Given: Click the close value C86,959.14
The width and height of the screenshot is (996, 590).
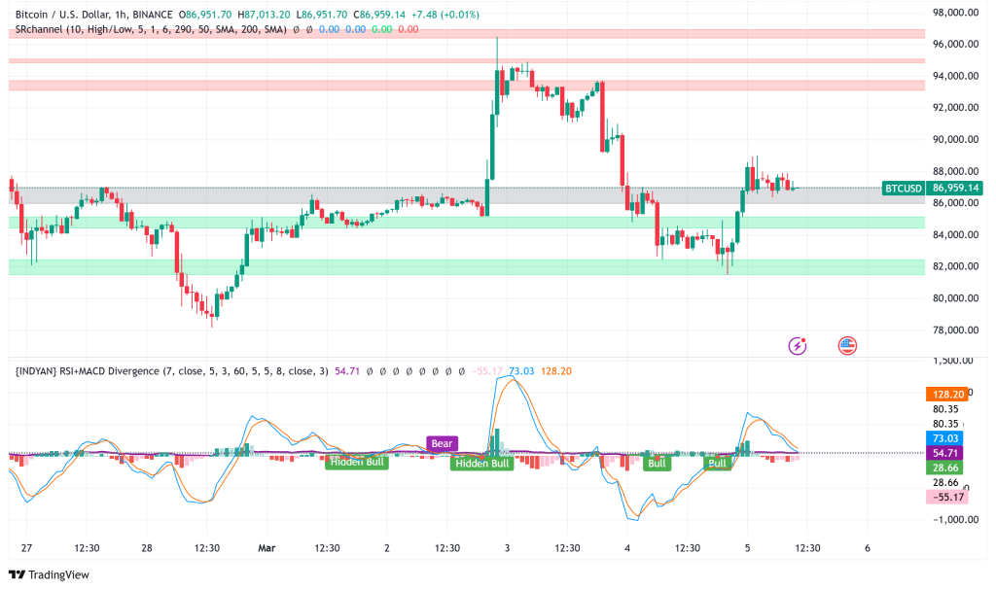Looking at the screenshot, I should click(x=379, y=14).
